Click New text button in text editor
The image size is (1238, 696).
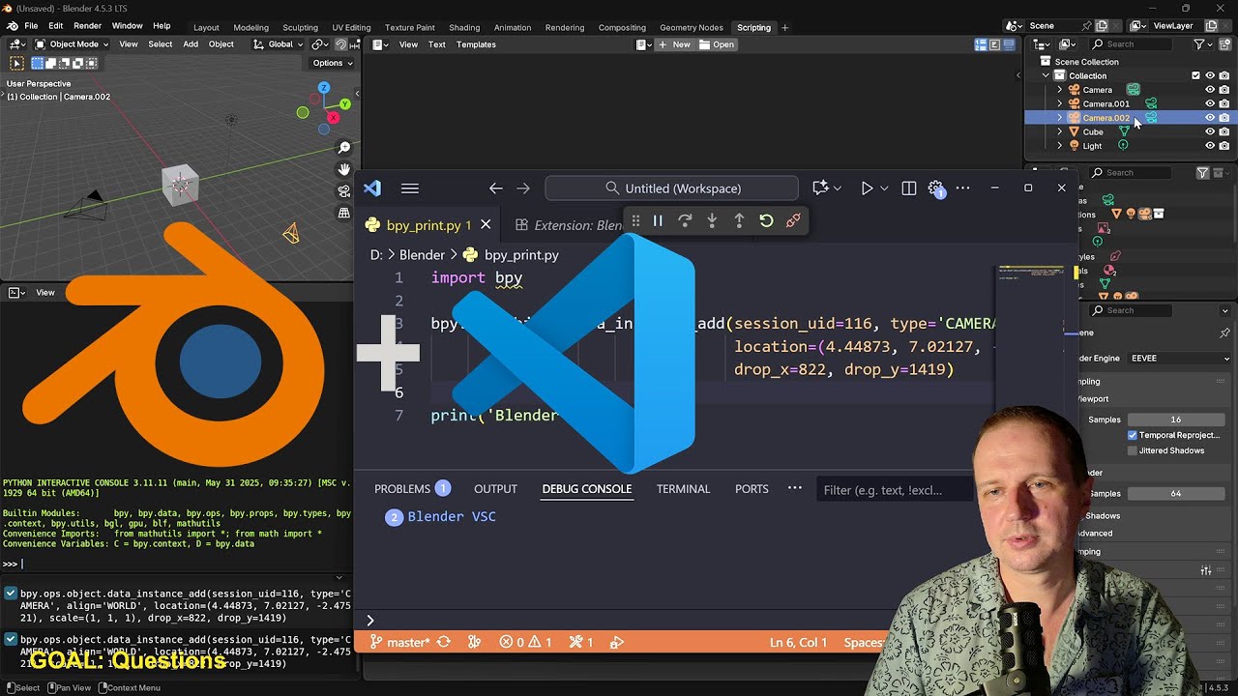tap(674, 44)
